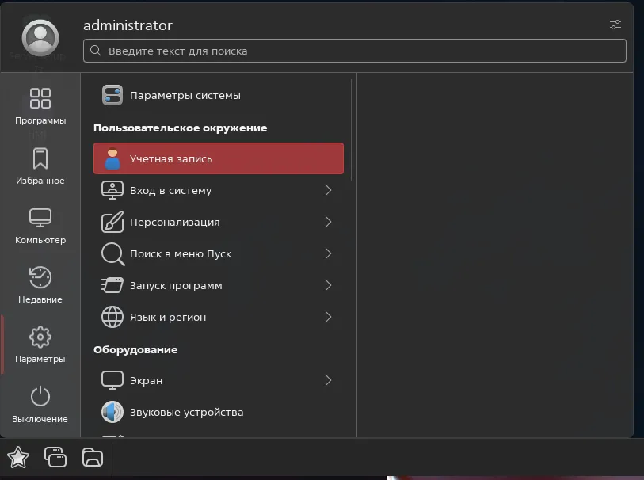Open Звуковые устройства speaker icon
Image resolution: width=644 pixels, height=480 pixels.
[x=112, y=412]
